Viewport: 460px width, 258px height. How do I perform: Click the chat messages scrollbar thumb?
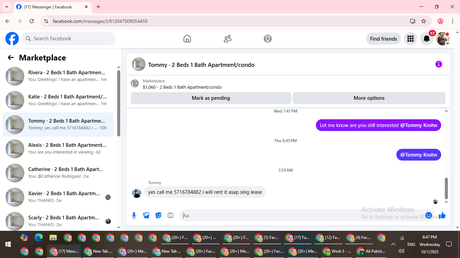(447, 188)
